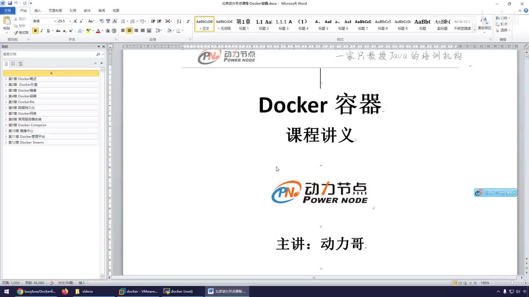
Task: Open Firefox from the taskbar
Action: pyautogui.click(x=65, y=291)
